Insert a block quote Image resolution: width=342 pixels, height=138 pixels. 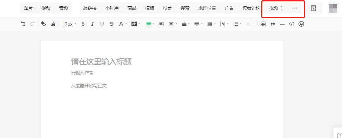coord(273,24)
